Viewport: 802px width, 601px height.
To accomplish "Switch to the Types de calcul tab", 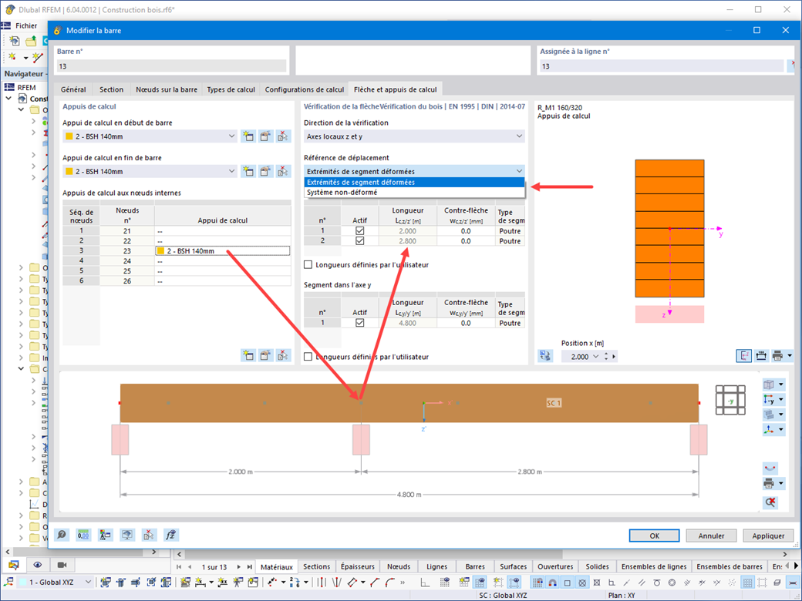I will click(231, 89).
